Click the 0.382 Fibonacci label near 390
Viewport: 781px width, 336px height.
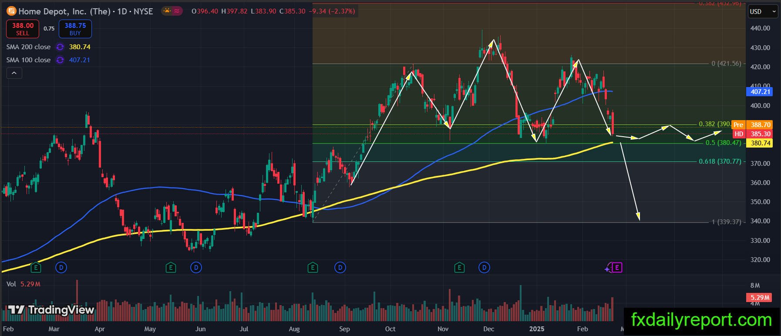pos(715,124)
